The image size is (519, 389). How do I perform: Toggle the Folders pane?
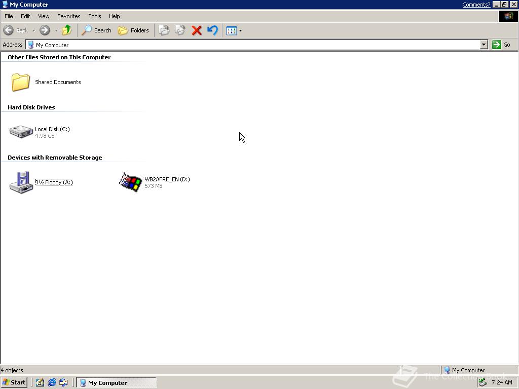tap(134, 30)
